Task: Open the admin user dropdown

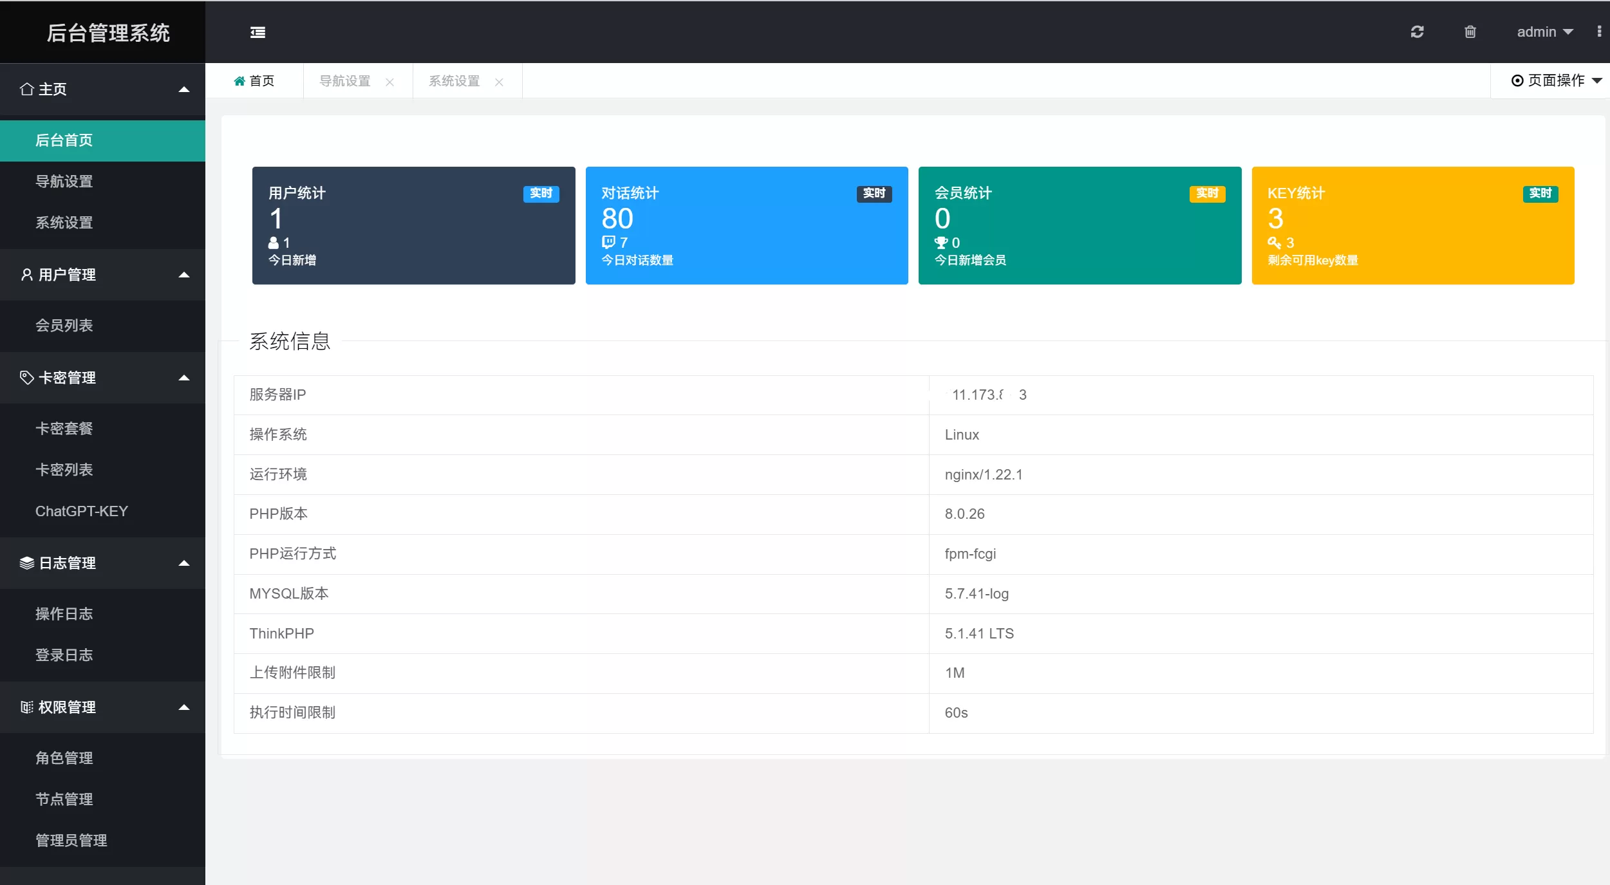Action: (1544, 32)
